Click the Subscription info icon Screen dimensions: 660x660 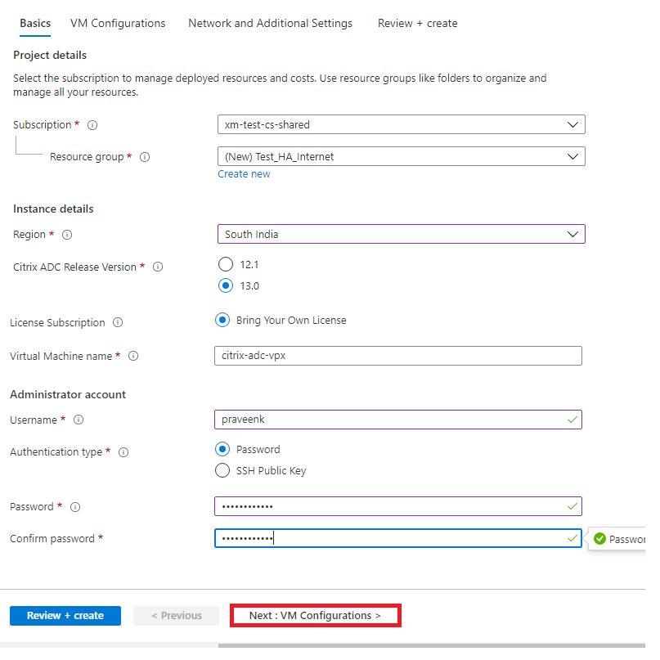(x=92, y=125)
